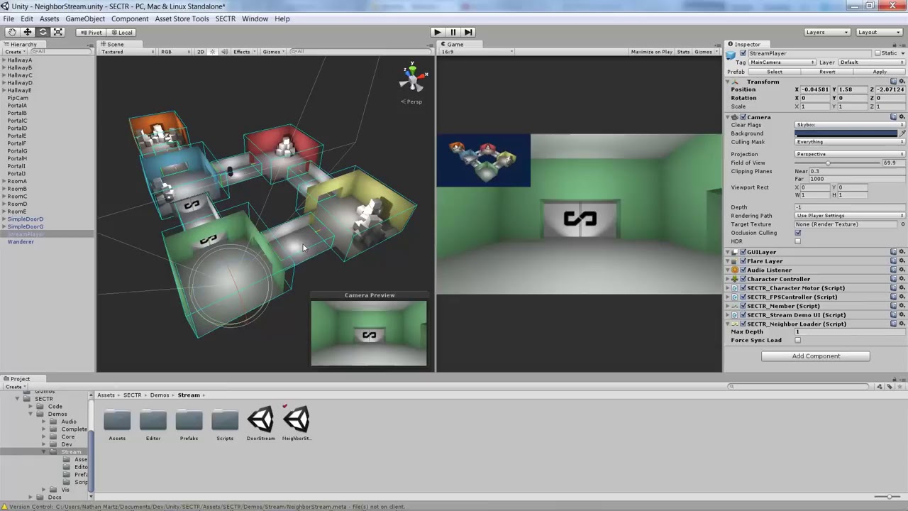Open Projection Perspective dropdown
Image resolution: width=908 pixels, height=511 pixels.
tap(850, 154)
